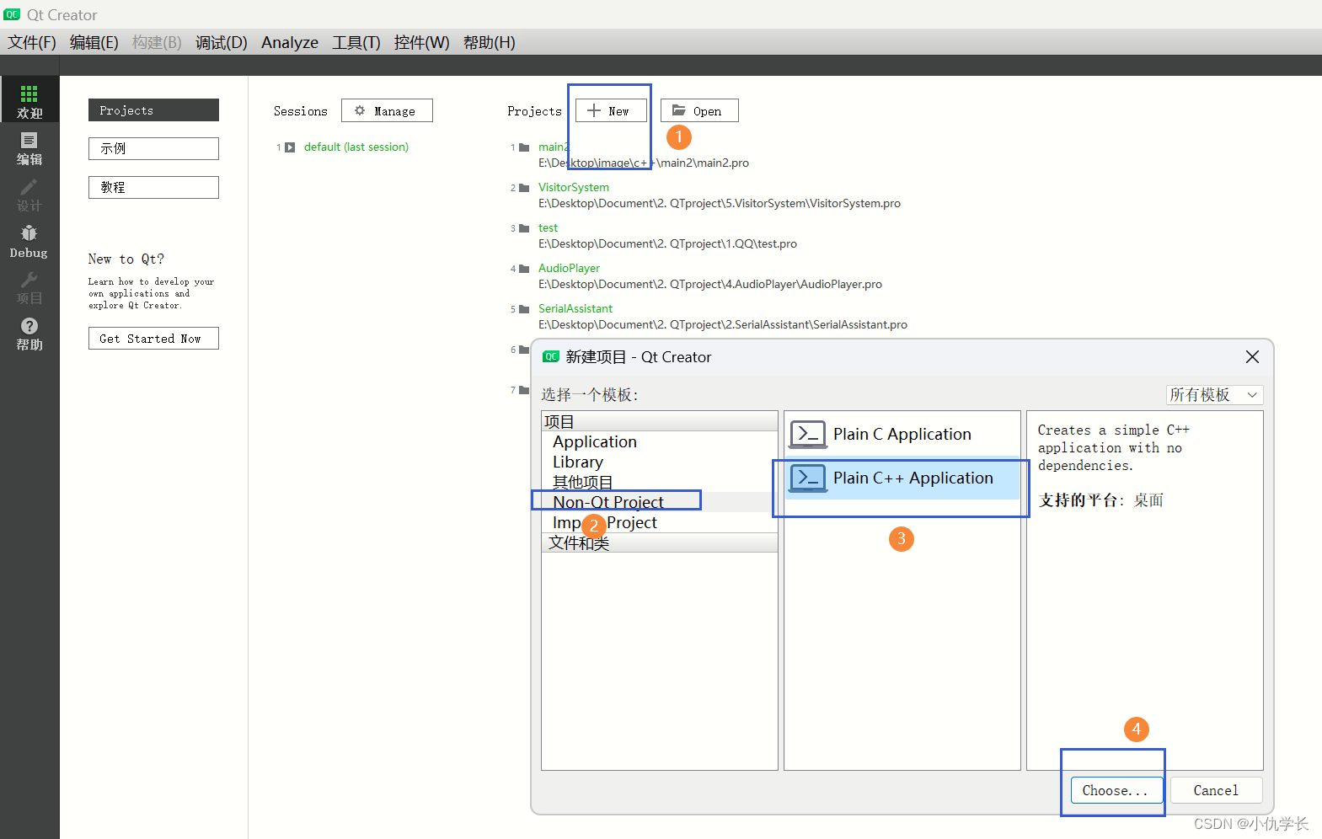Click folder icon beside AudioPlayer project
Image resolution: width=1322 pixels, height=839 pixels.
(524, 269)
